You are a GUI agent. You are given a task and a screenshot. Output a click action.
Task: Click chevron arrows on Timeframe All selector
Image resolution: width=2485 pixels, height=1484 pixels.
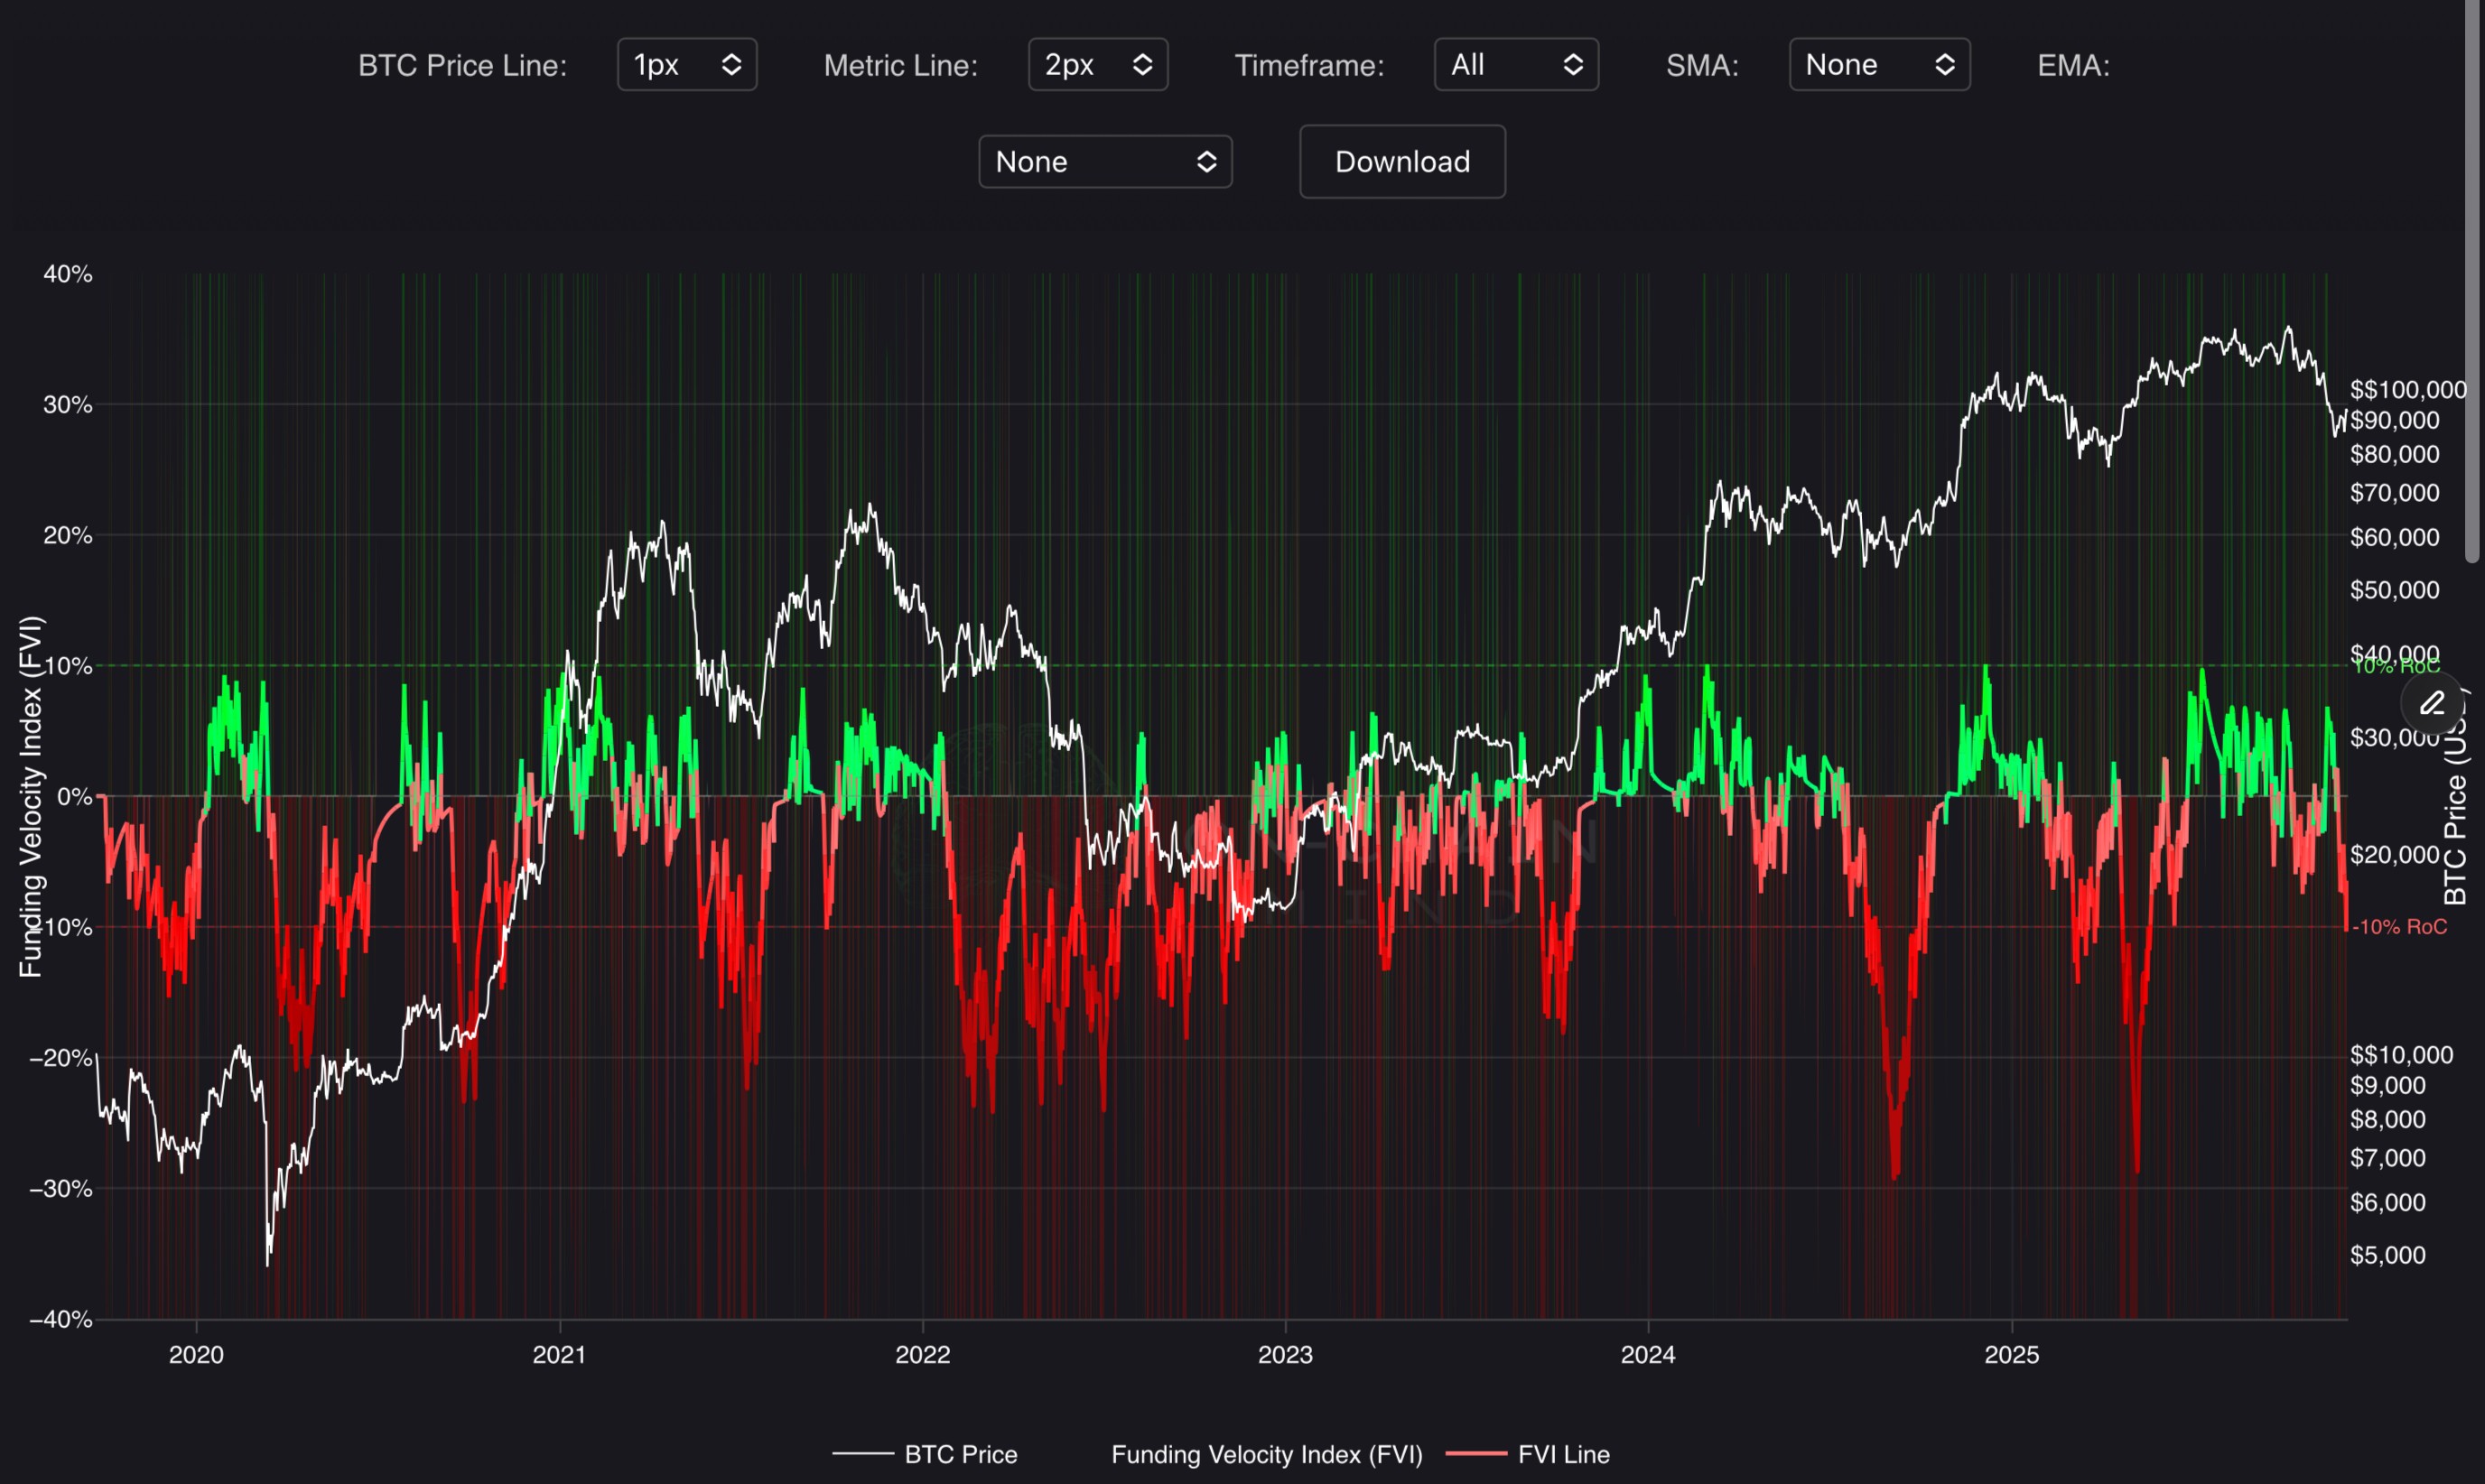pos(1572,65)
